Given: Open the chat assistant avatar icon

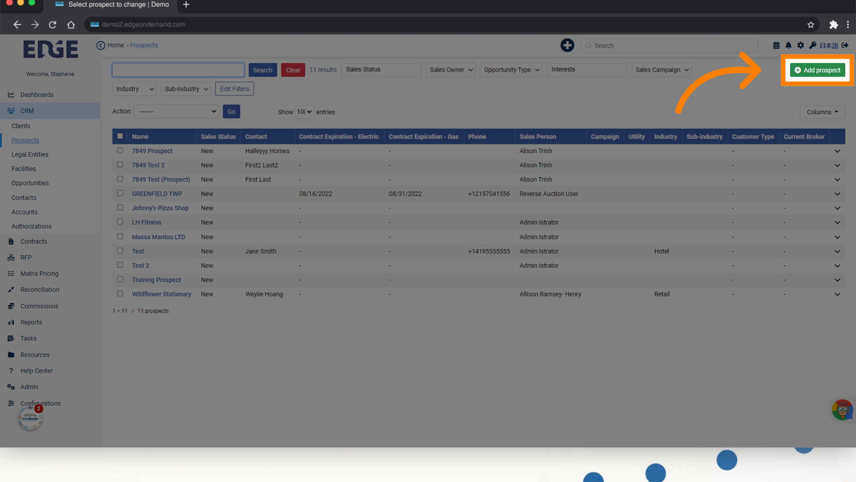Looking at the screenshot, I should coord(842,410).
